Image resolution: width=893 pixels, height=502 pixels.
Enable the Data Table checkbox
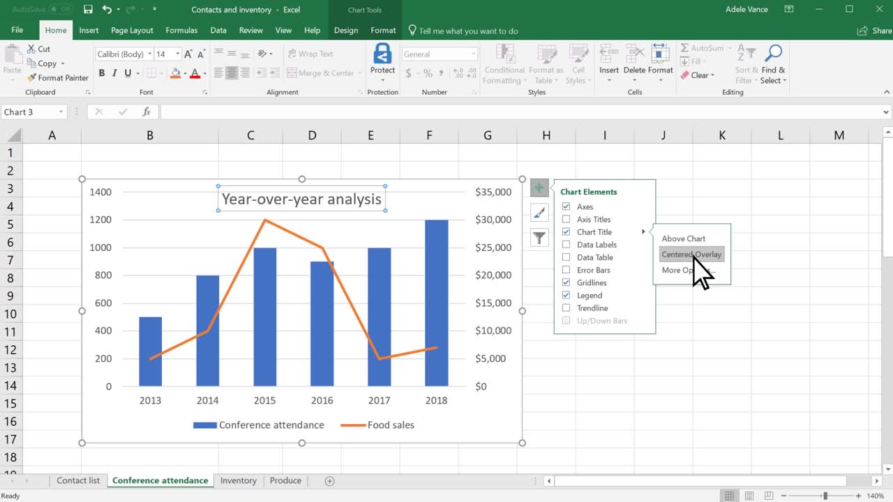(566, 257)
